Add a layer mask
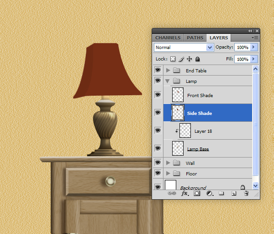 197,194
